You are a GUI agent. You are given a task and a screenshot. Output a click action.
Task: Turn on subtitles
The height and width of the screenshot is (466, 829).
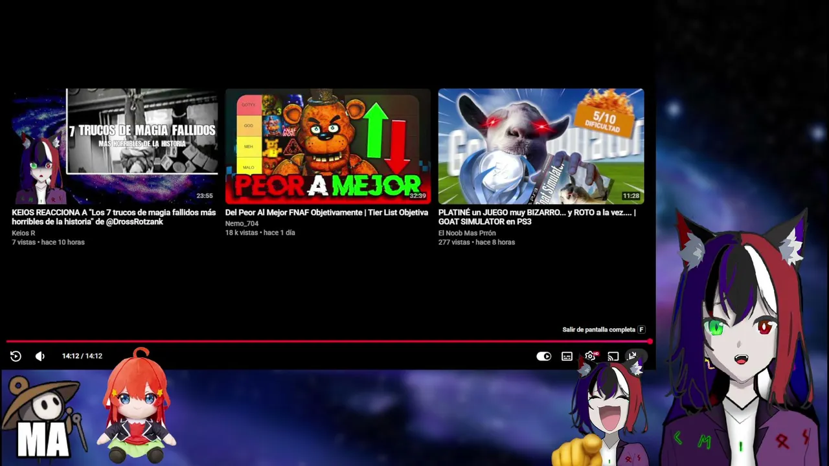567,356
